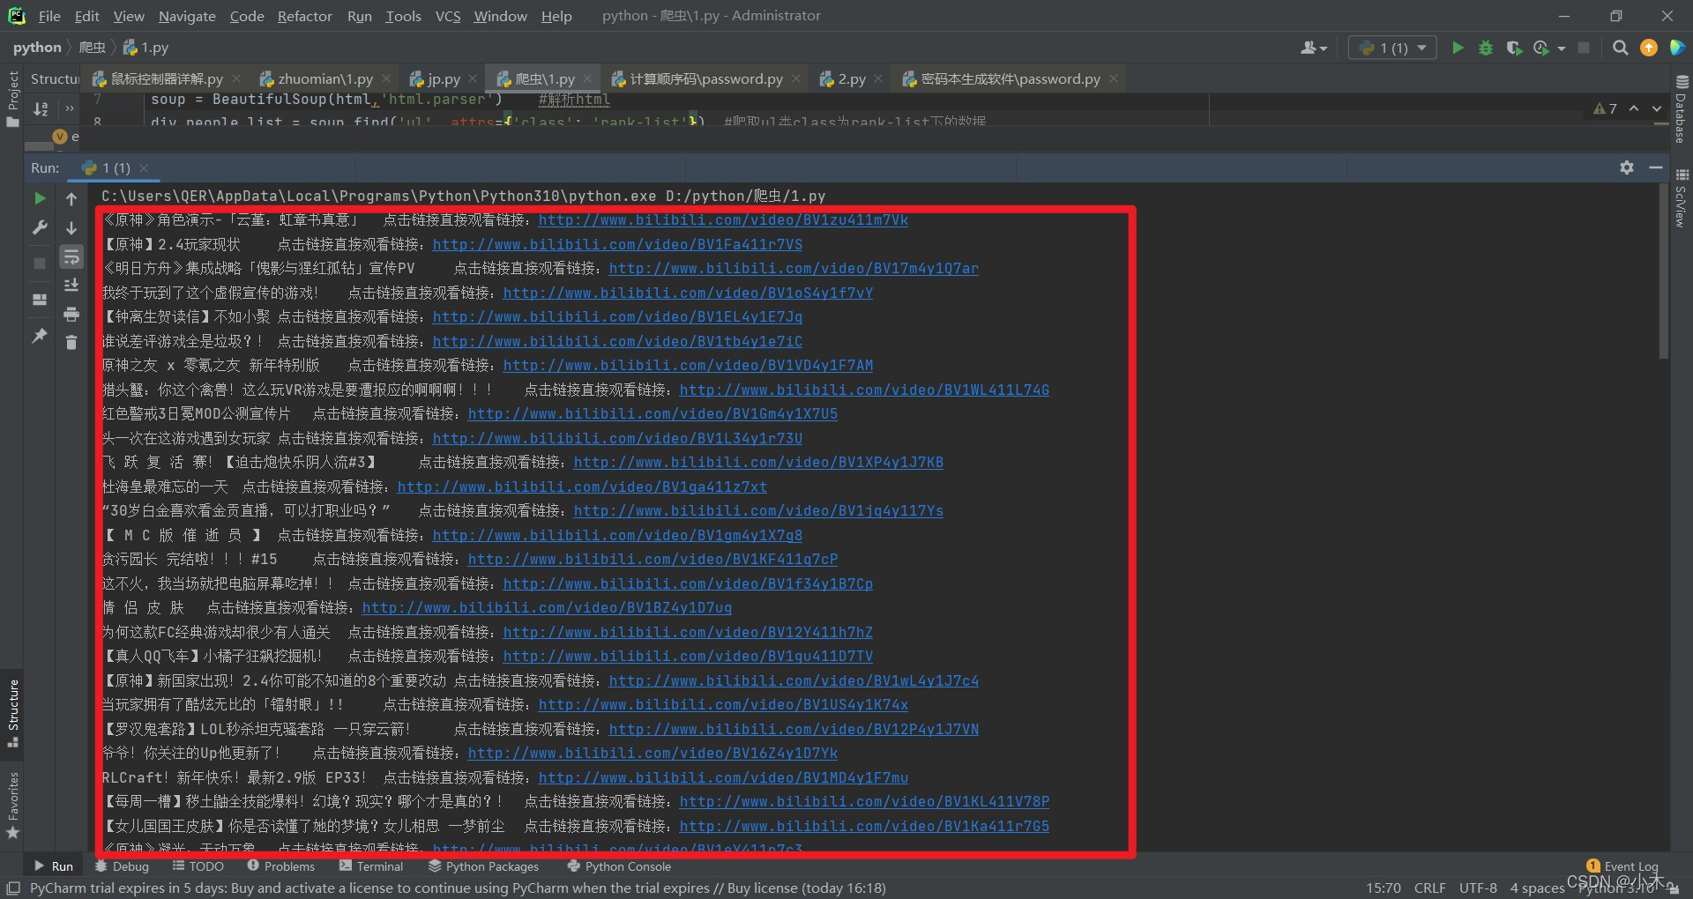
Task: Switch to the jp.py editor tab
Action: (x=444, y=79)
